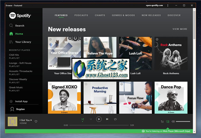Click the Web Player listening status bar
This screenshot has width=201, height=138.
pos(99,131)
